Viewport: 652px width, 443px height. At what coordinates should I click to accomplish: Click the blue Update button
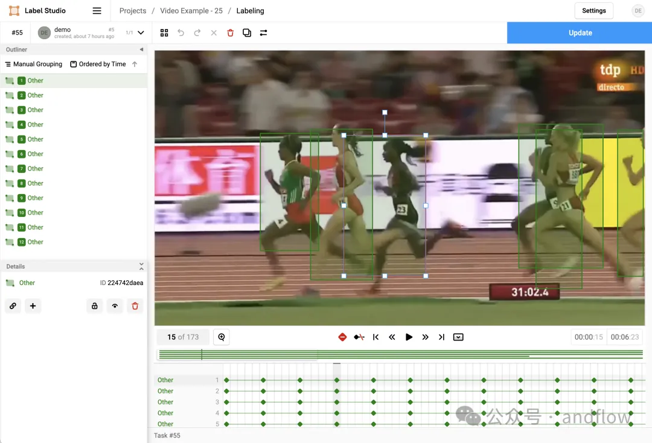pos(580,33)
